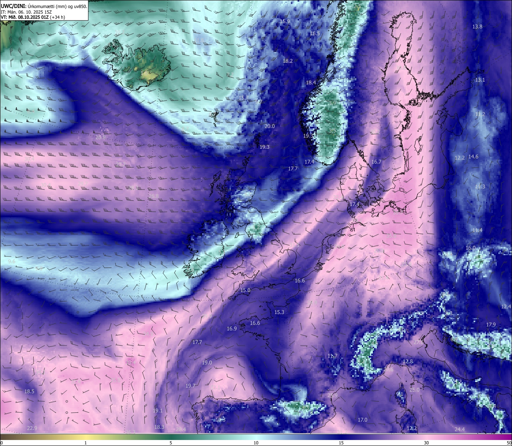Click the 18.3 value near the bottom
Image resolution: width=512 pixels, height=446 pixels.
[159, 427]
